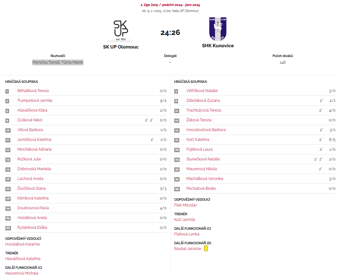Click the SK UP Olomouc team name
Image resolution: width=340 pixels, height=278 pixels.
pos(121,47)
